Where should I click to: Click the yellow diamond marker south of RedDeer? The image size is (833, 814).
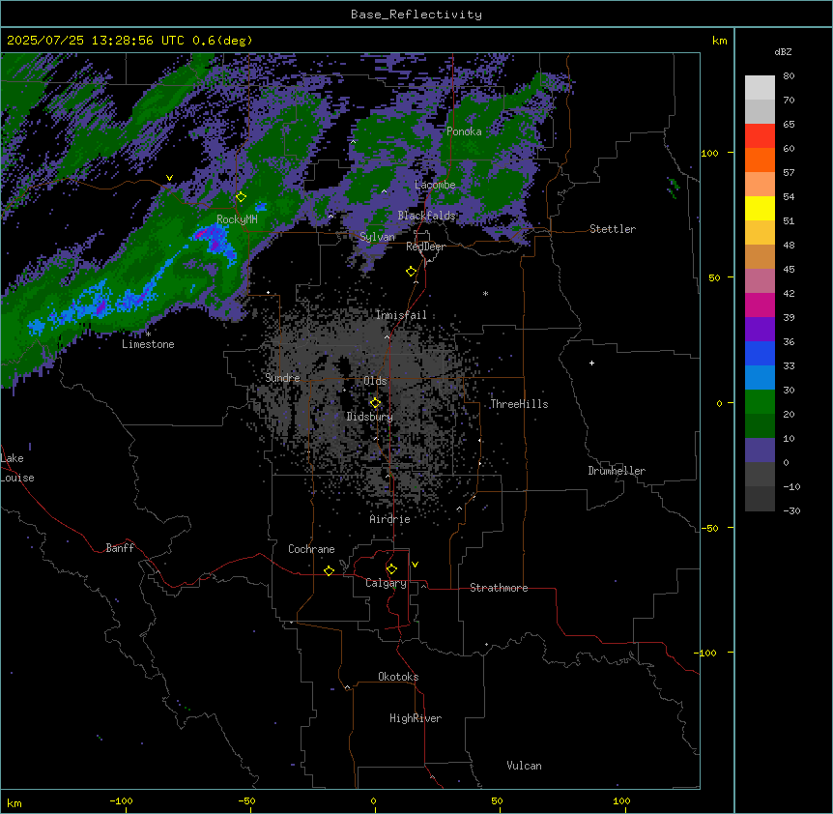(x=411, y=272)
